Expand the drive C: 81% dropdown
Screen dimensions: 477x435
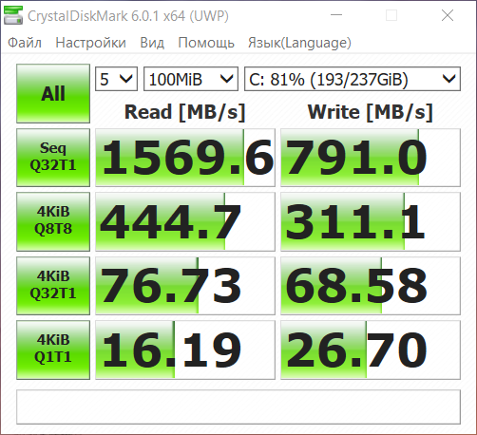click(353, 79)
